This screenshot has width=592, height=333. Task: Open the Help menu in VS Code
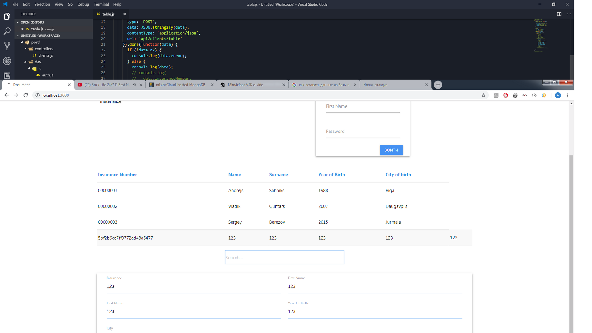117,4
